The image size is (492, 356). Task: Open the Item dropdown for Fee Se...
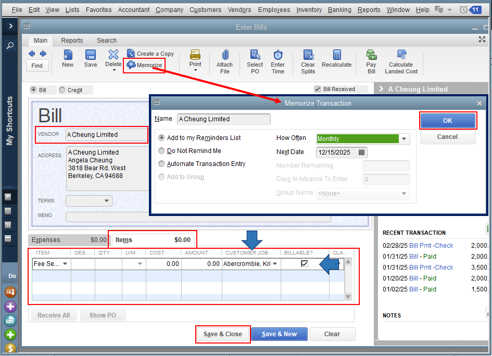click(x=65, y=264)
